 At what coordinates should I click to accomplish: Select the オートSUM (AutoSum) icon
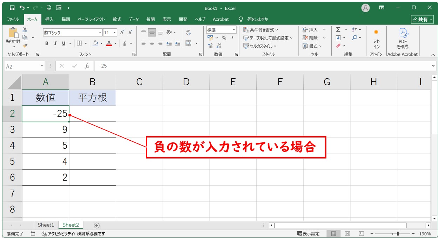(x=338, y=29)
